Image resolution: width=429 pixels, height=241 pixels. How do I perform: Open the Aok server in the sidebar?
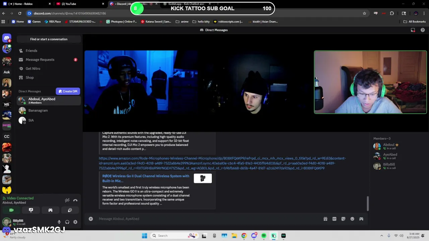click(x=7, y=72)
